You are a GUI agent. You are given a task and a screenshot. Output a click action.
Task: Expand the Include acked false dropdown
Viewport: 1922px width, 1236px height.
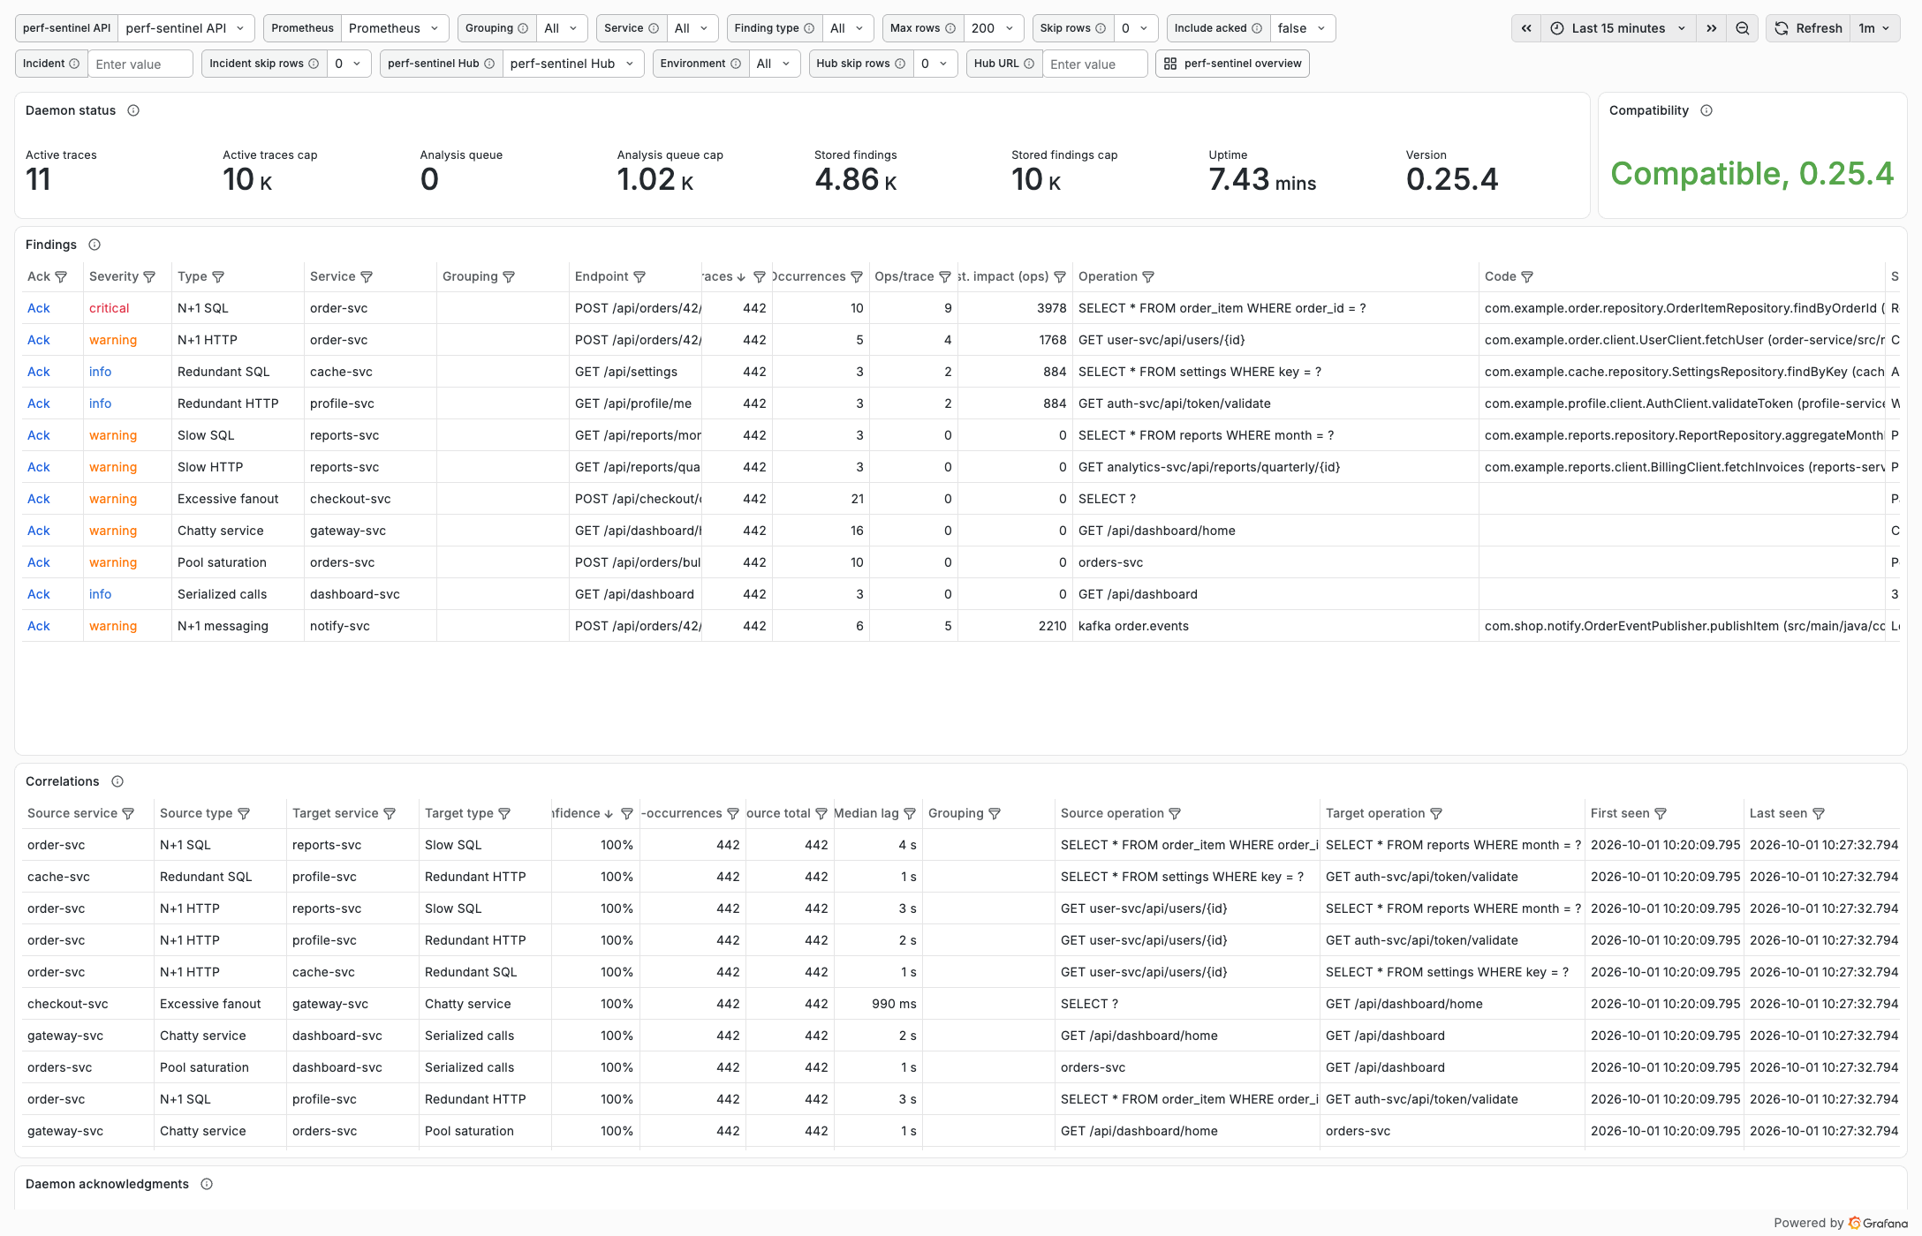click(1303, 28)
